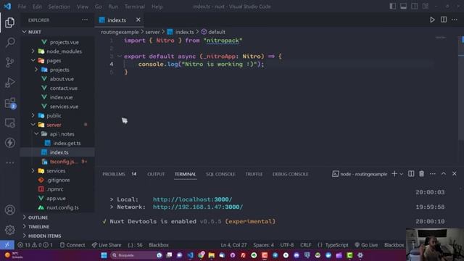Screen dimensions: 464x261
Task: Open the File menu
Action: 22,7
